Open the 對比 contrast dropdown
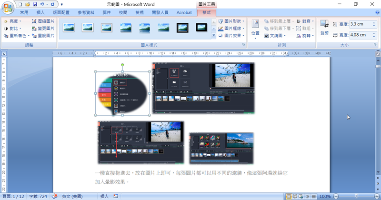Screen dimensions: 381x200 click(13, 29)
